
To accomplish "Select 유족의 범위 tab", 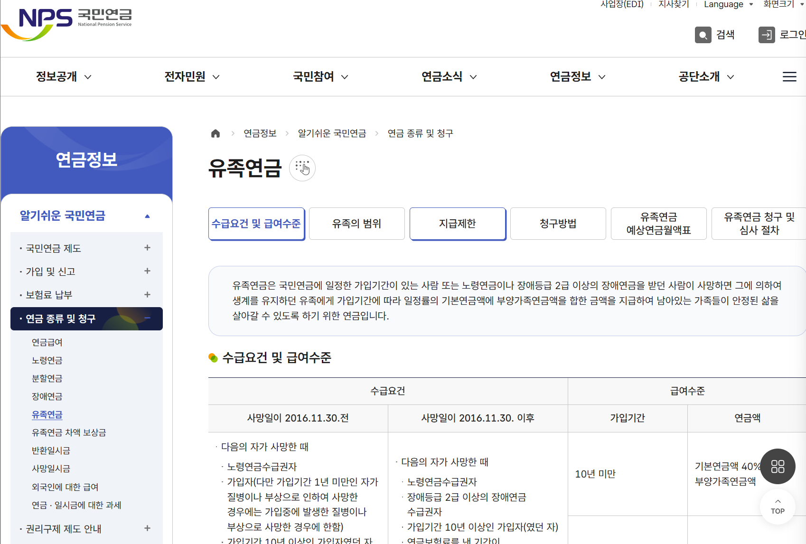I will pyautogui.click(x=357, y=224).
